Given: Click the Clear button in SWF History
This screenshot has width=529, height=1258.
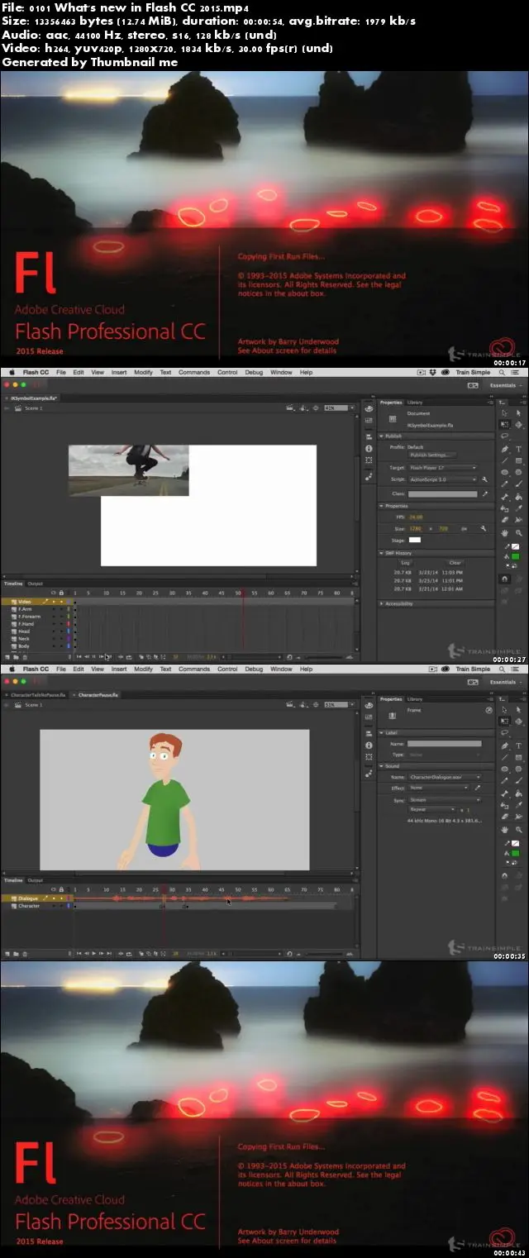Looking at the screenshot, I should point(455,562).
